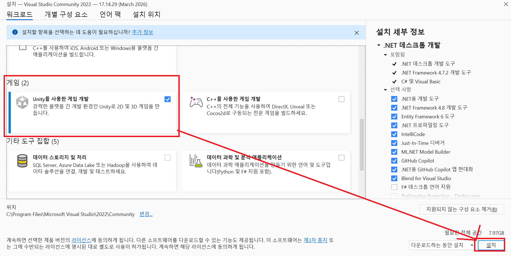This screenshot has height=256, width=511.
Task: Click the 변경... location link
Action: [146, 214]
